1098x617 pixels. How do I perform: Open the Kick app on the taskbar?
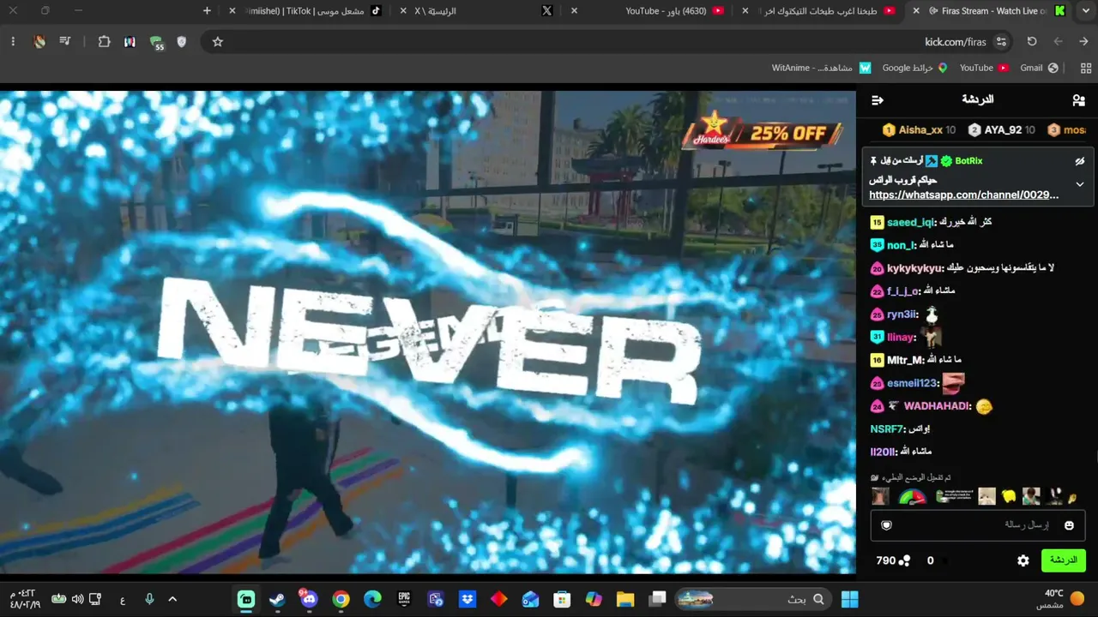point(246,599)
